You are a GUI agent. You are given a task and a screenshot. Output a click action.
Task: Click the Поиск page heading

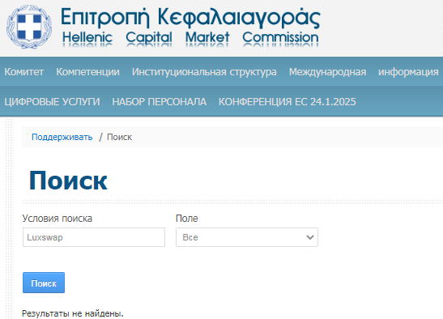pyautogui.click(x=68, y=181)
